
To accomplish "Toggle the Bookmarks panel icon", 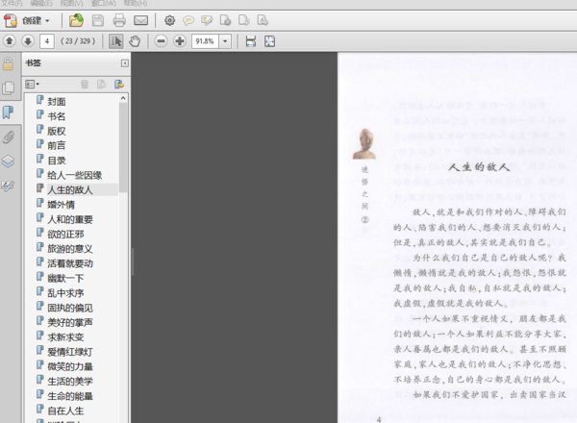I will 8,112.
